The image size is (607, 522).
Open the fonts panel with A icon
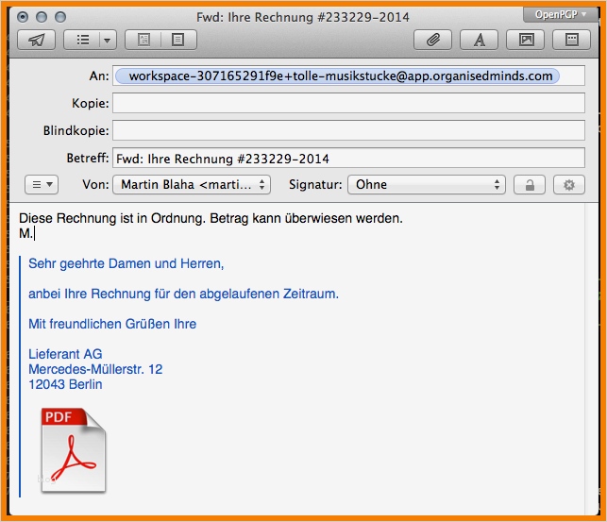(x=479, y=40)
